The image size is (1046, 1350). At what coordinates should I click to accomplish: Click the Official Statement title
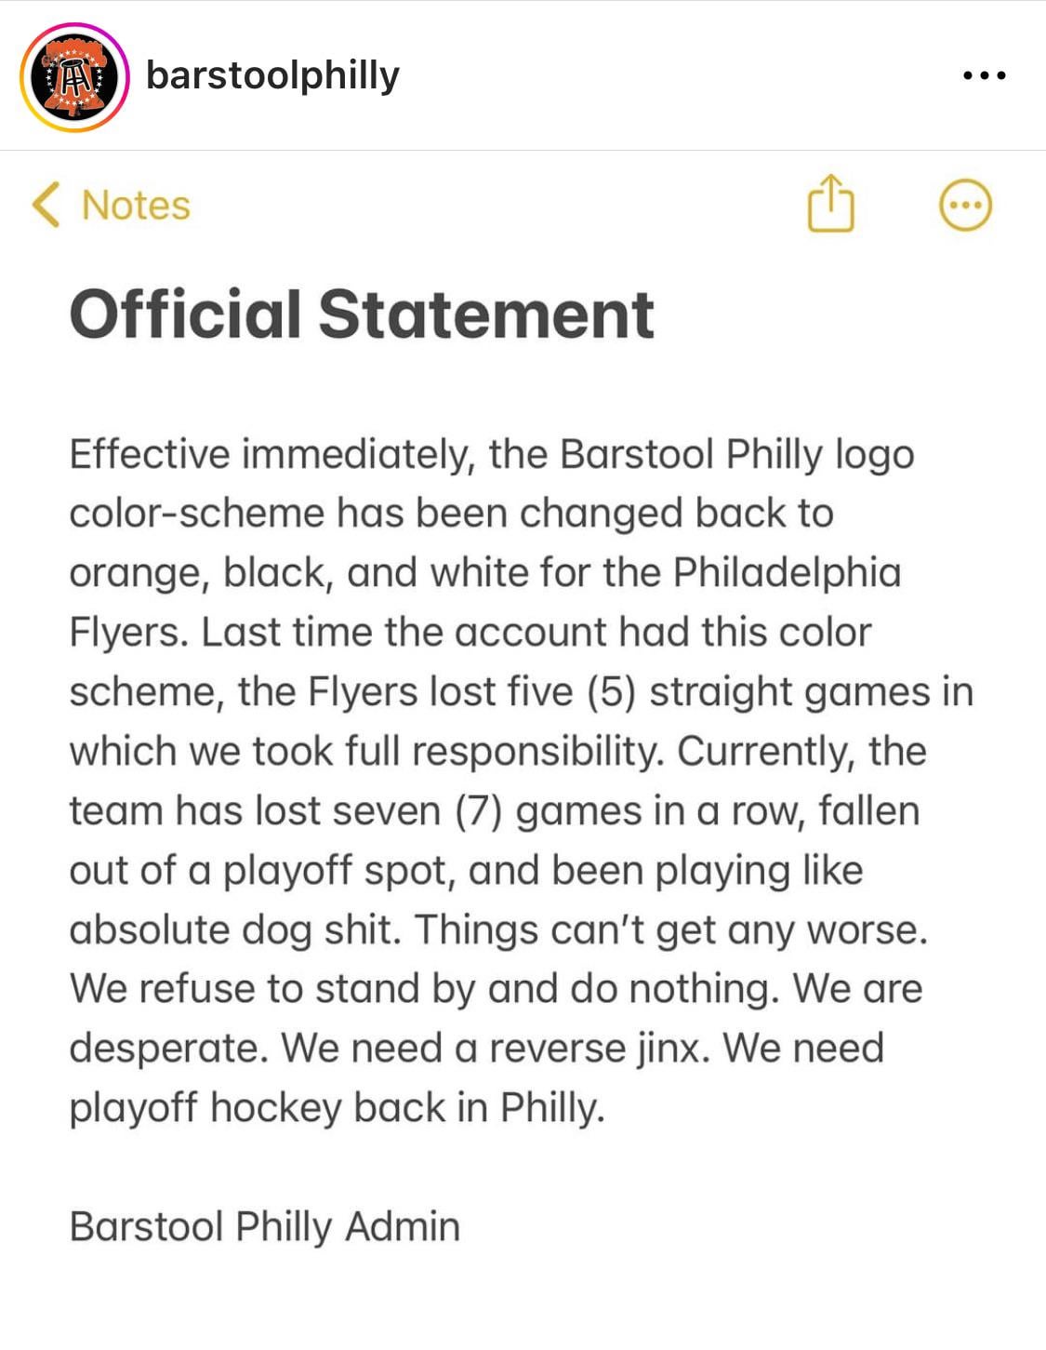coord(362,314)
